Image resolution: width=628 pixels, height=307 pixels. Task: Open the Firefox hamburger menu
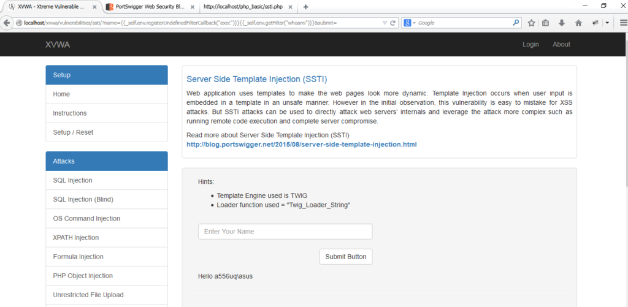(623, 23)
